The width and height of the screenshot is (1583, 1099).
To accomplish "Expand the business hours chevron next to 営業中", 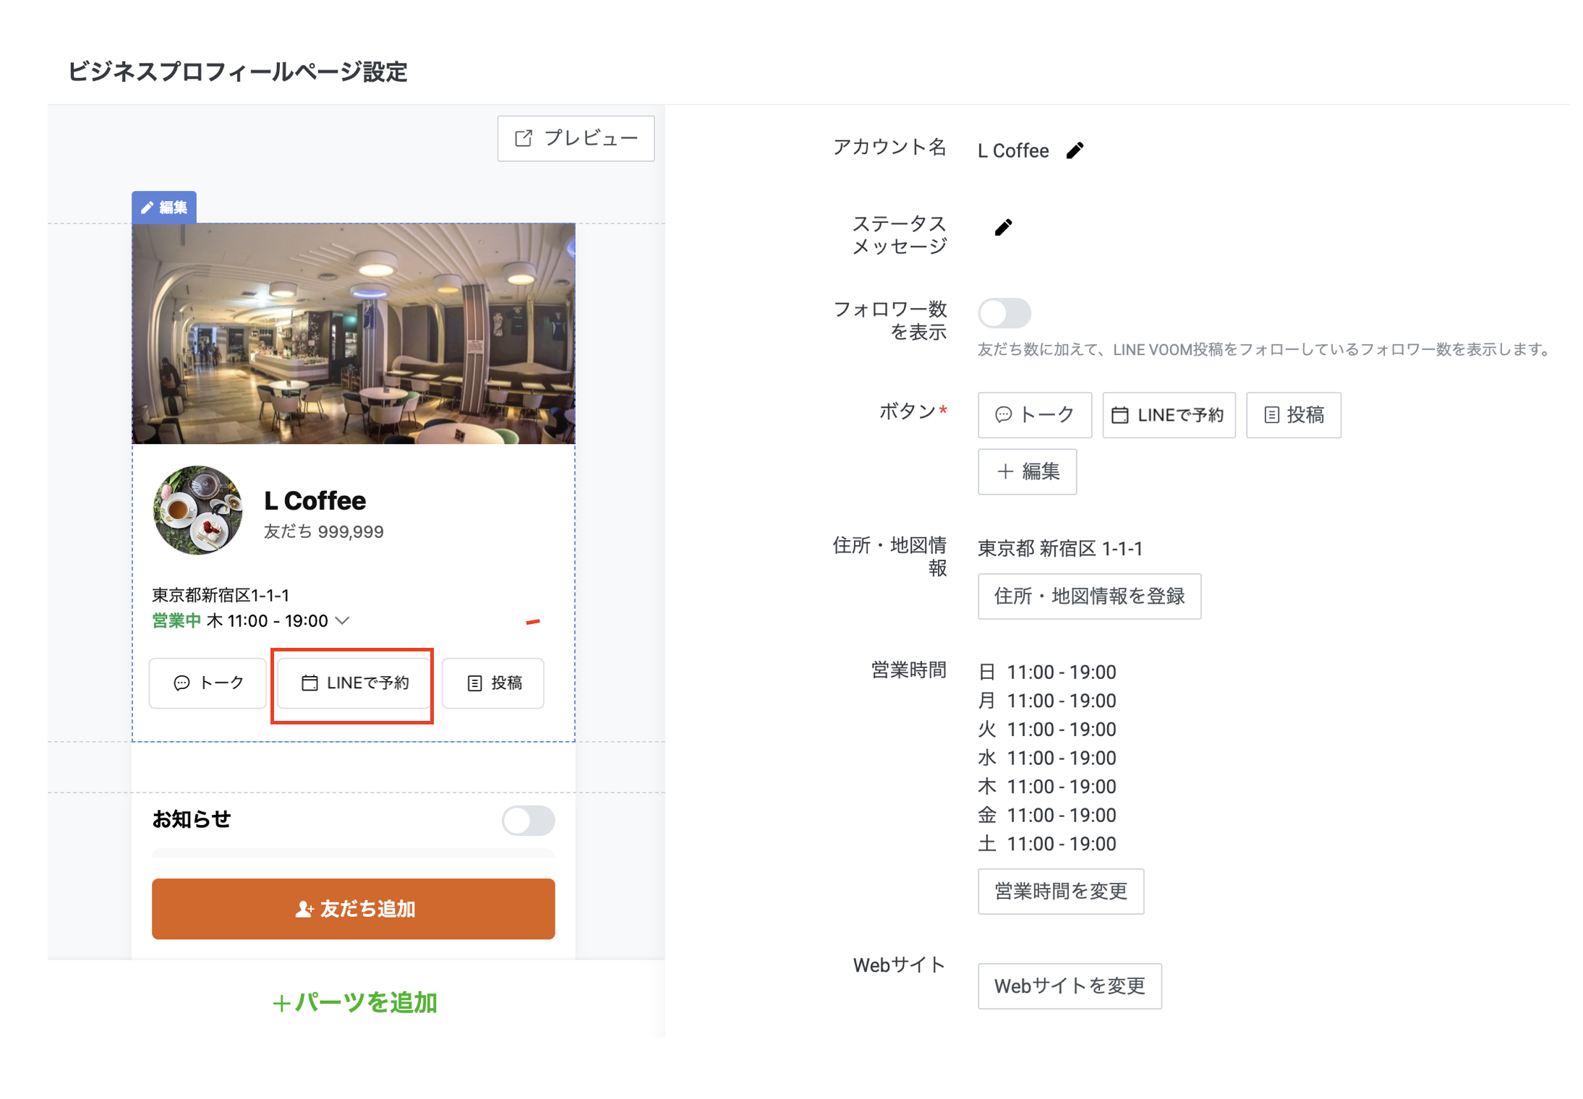I will point(343,620).
